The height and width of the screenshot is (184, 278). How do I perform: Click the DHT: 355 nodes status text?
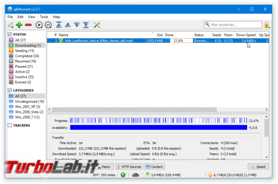click(x=104, y=175)
